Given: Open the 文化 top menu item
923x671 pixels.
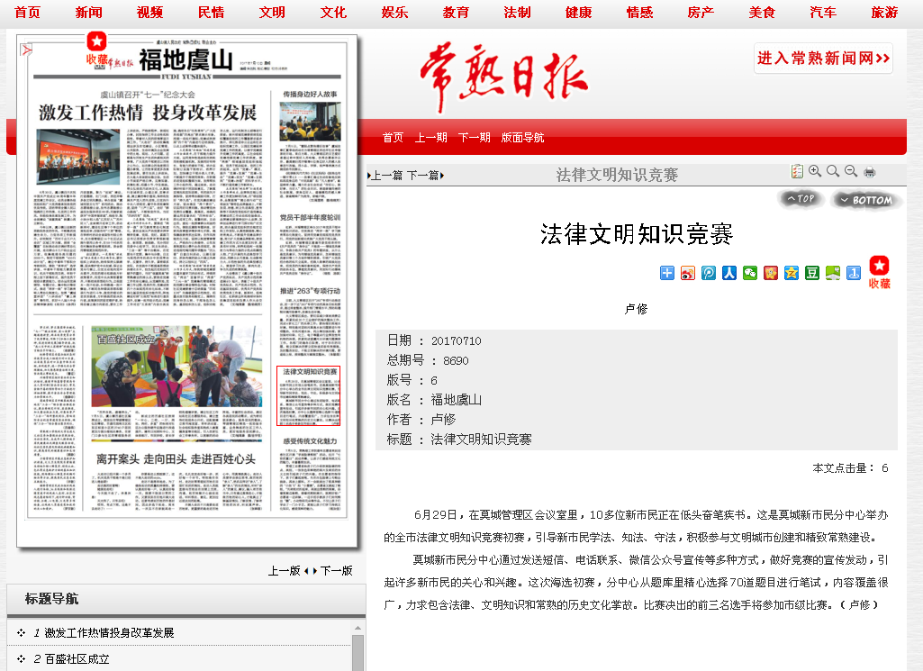Looking at the screenshot, I should 334,13.
